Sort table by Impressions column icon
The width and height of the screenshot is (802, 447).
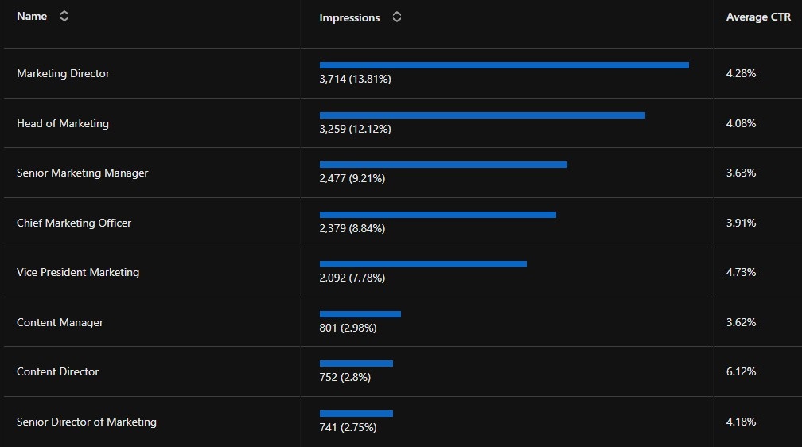[x=397, y=17]
